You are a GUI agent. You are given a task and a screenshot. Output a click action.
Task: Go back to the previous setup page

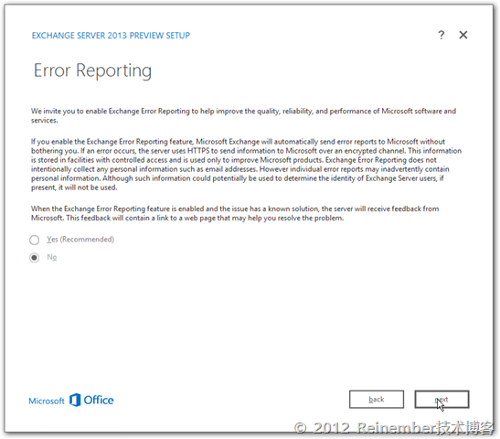pos(377,400)
